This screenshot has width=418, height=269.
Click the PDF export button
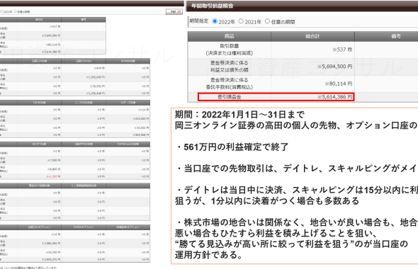(x=174, y=12)
